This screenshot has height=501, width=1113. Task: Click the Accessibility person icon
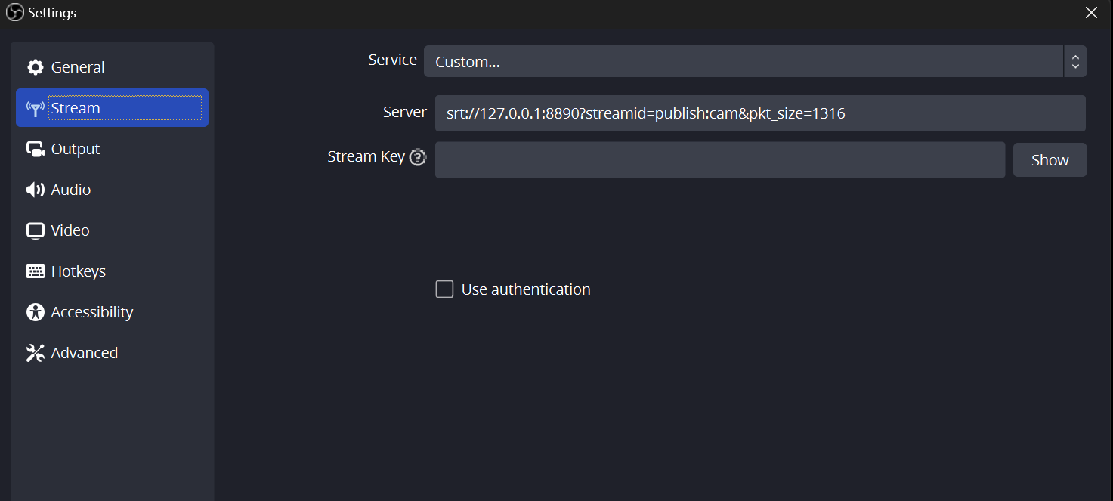click(36, 312)
